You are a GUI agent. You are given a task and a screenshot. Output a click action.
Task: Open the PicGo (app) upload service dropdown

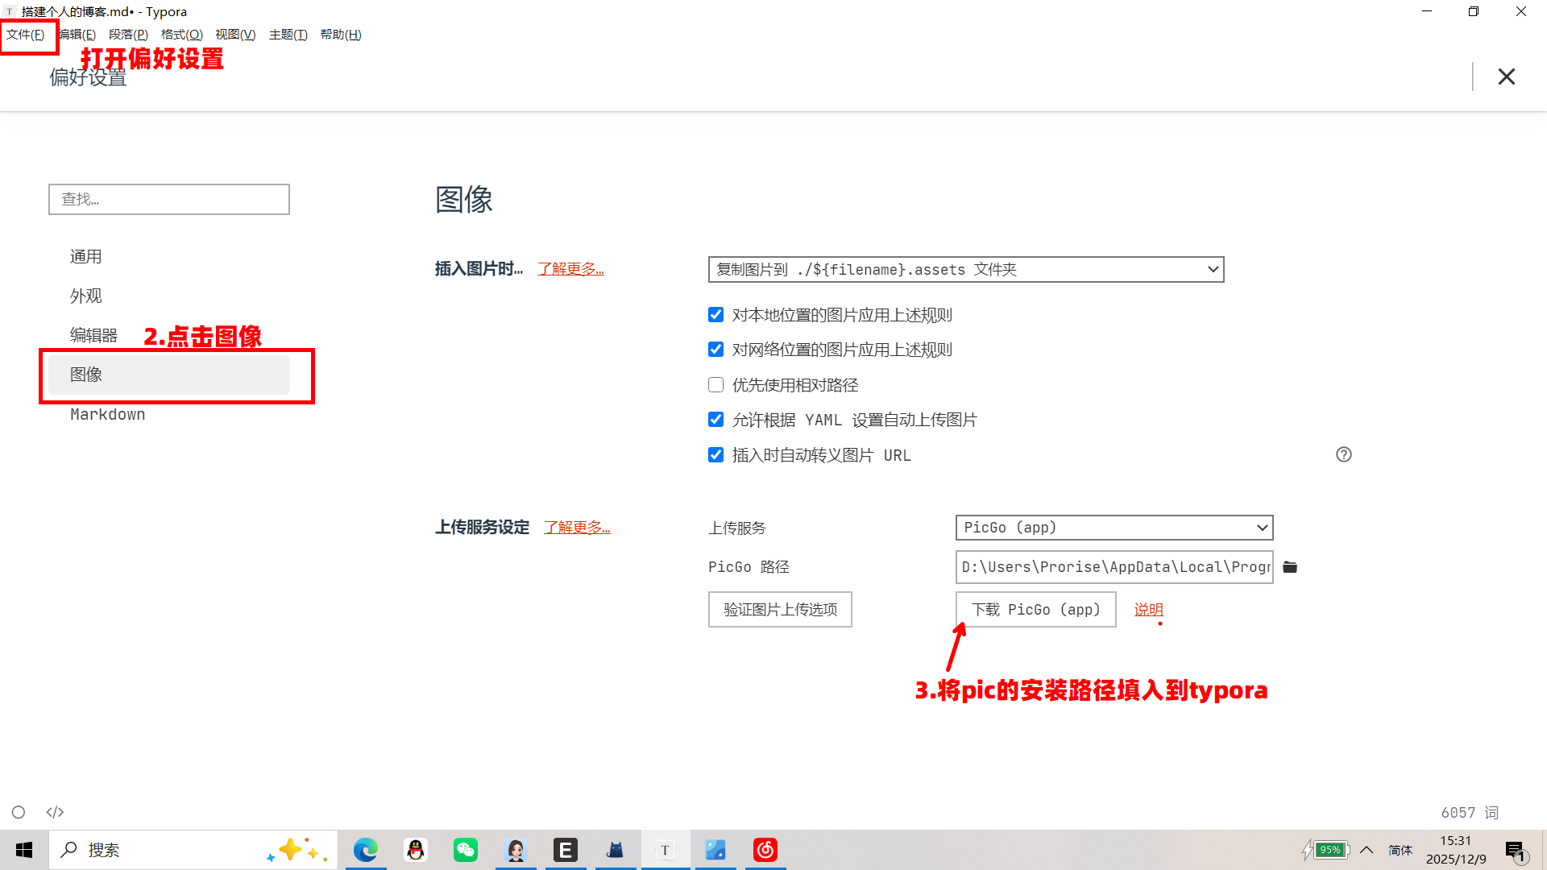click(1114, 528)
